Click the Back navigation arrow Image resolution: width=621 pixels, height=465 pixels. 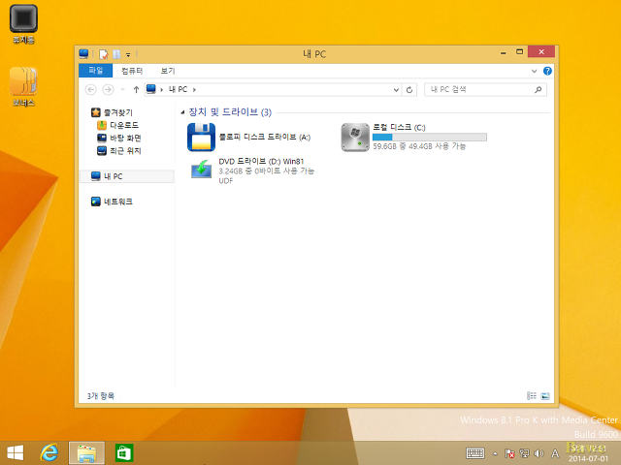click(90, 90)
